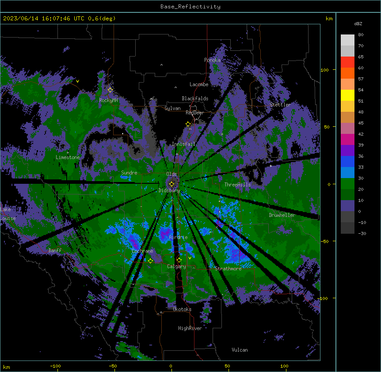Image resolution: width=381 pixels, height=372 pixels.
Task: Click the Stettler city label
Action: (x=280, y=105)
